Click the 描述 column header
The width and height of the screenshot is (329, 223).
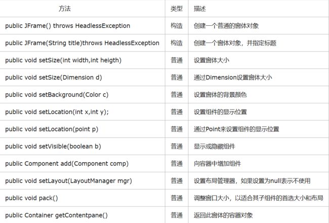[x=200, y=9]
